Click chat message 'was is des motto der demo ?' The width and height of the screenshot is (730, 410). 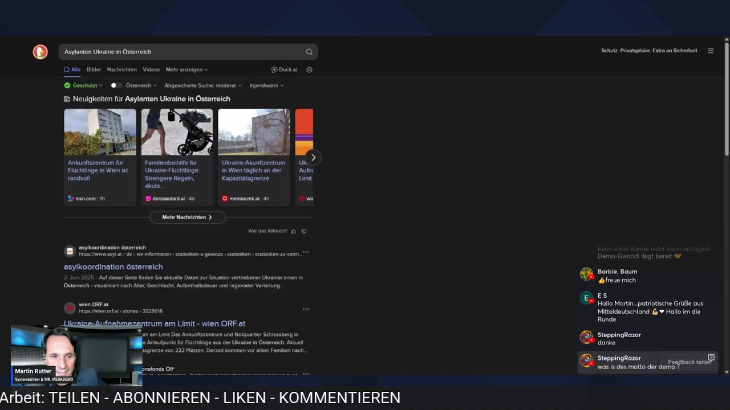pos(639,367)
